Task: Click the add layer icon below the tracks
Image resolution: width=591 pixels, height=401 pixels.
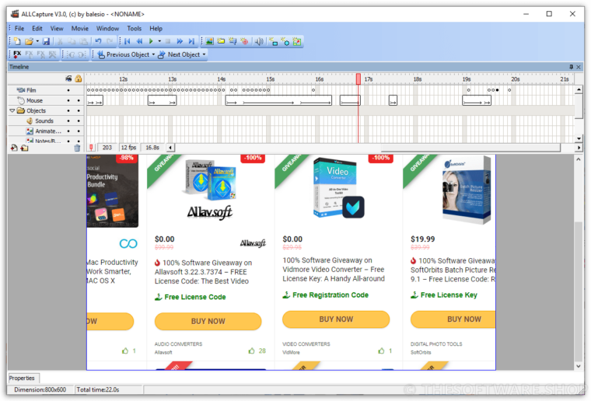Action: point(14,148)
